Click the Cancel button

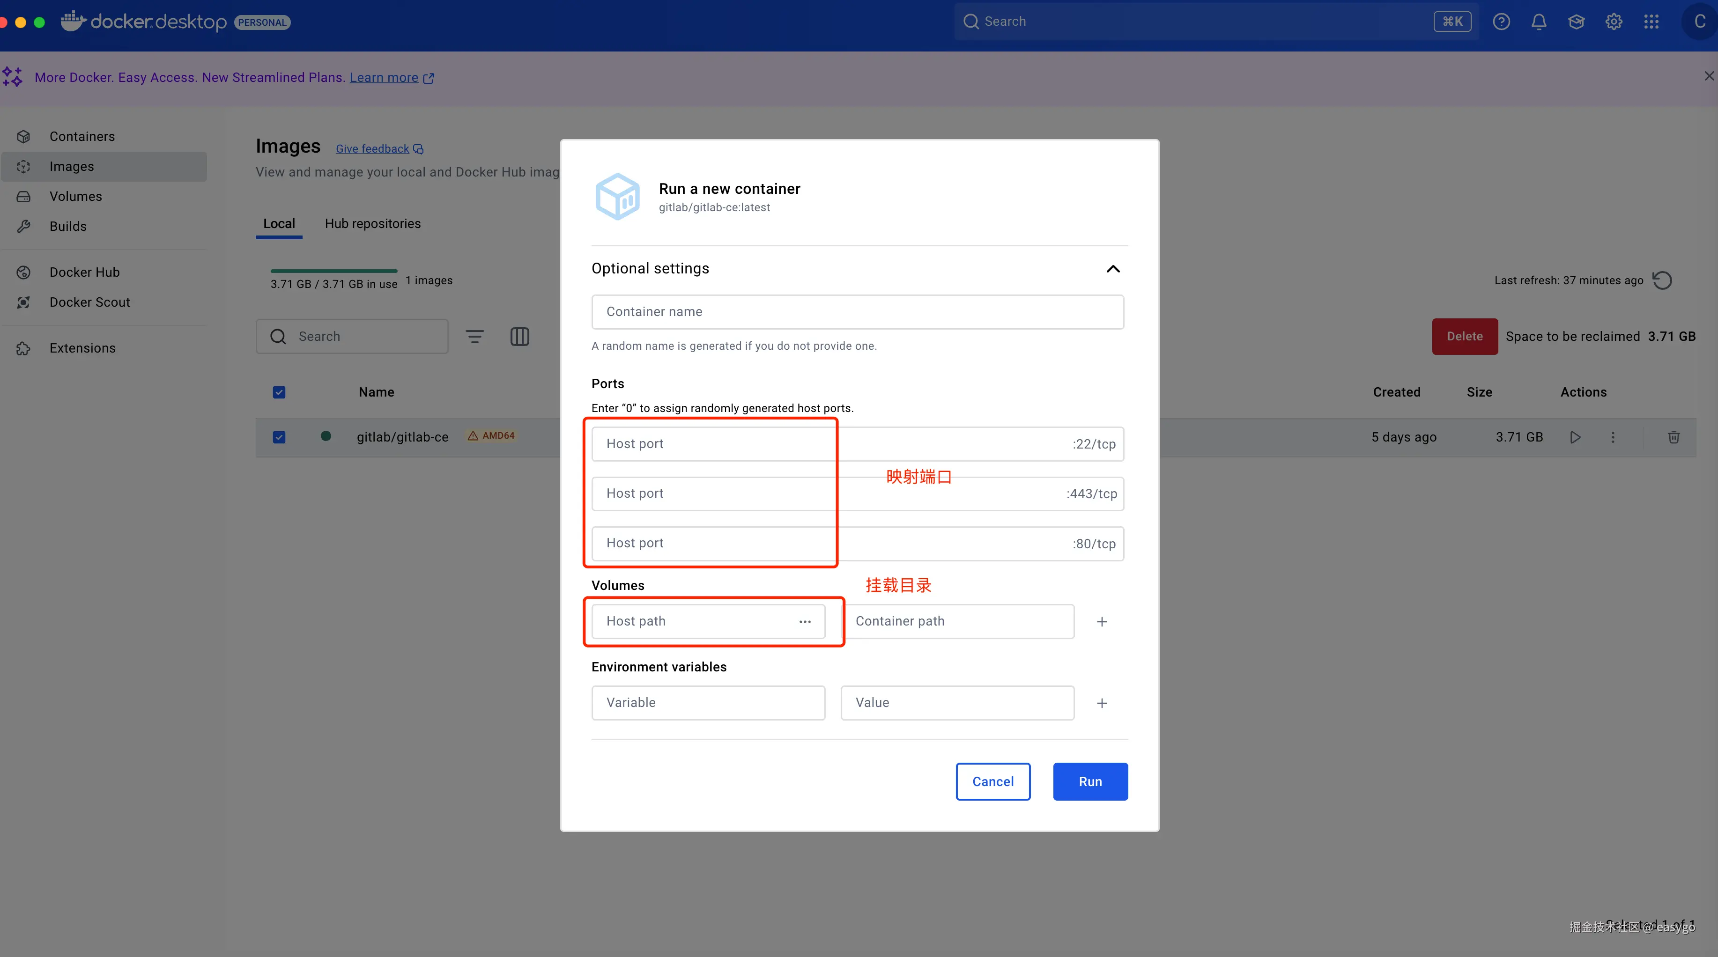tap(992, 781)
